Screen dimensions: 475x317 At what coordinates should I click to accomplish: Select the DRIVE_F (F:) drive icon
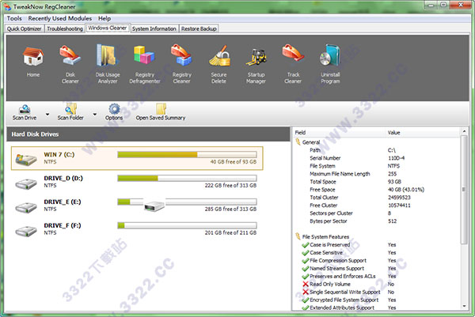tap(26, 231)
